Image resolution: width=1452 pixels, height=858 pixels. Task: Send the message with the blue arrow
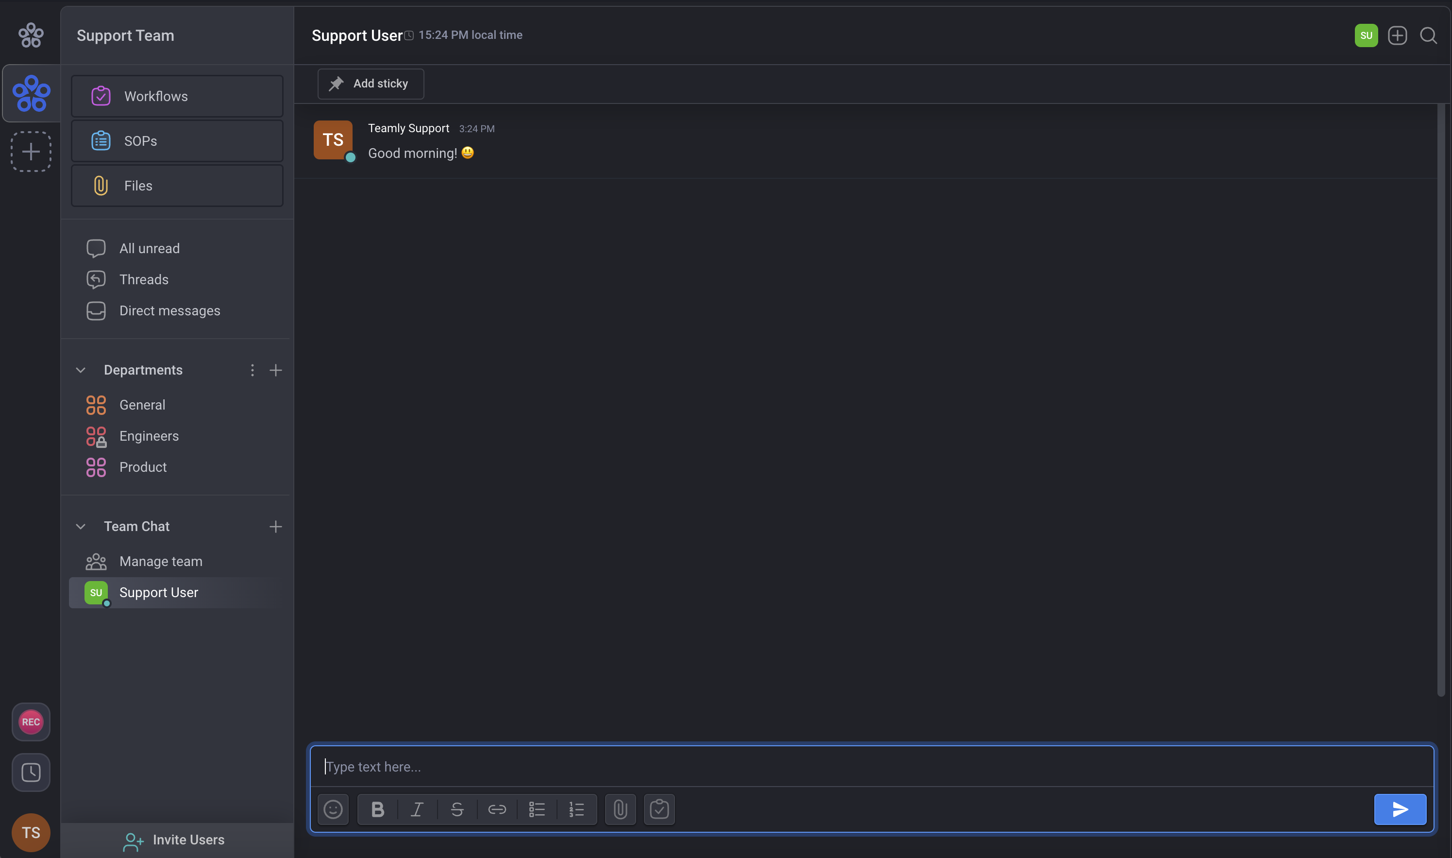tap(1400, 809)
